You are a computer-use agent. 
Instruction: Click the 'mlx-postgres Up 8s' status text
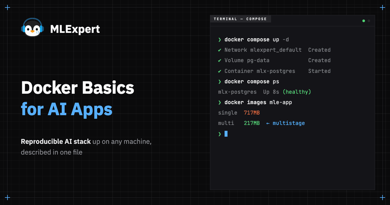click(249, 92)
